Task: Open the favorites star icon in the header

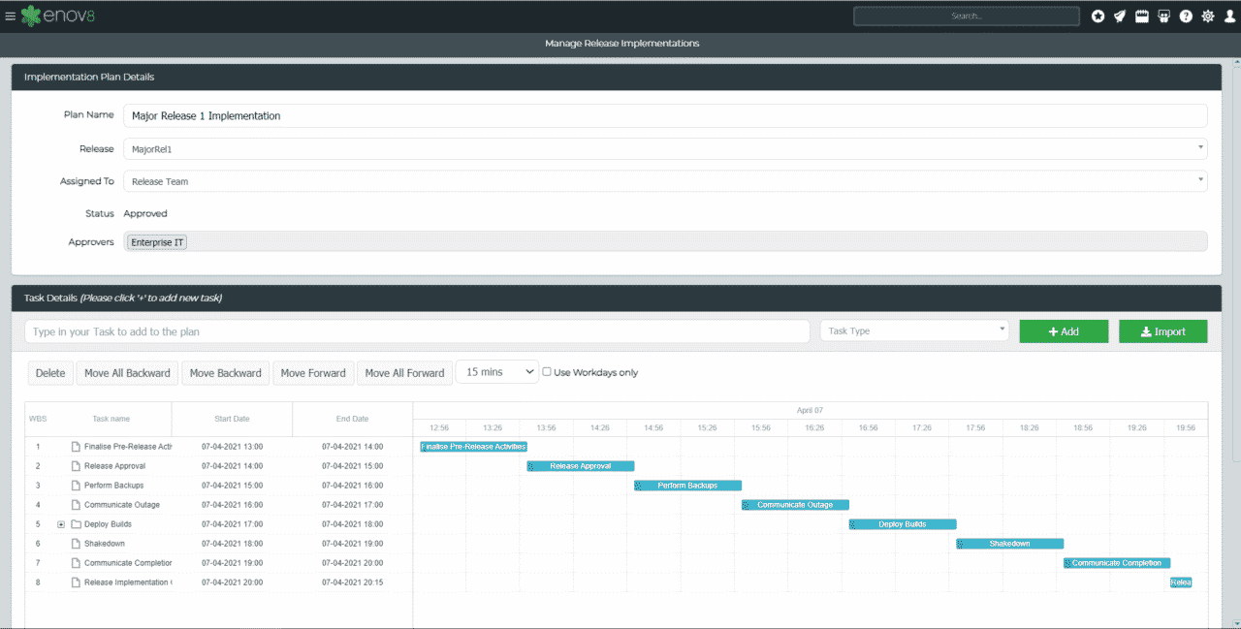Action: pyautogui.click(x=1098, y=16)
